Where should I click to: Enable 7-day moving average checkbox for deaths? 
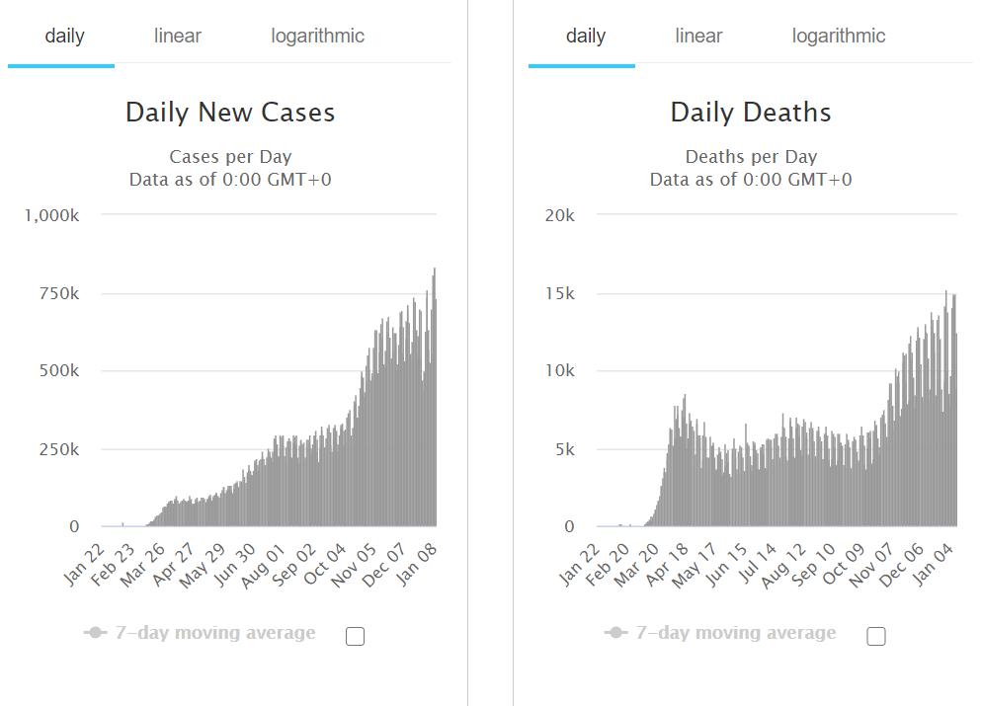pyautogui.click(x=876, y=636)
